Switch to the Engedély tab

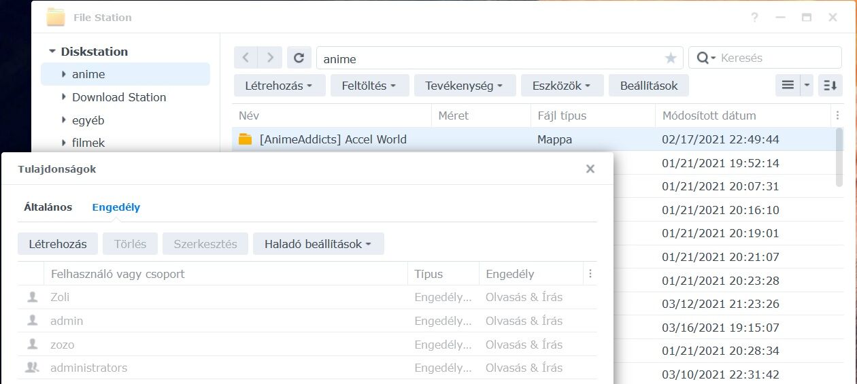pyautogui.click(x=116, y=207)
